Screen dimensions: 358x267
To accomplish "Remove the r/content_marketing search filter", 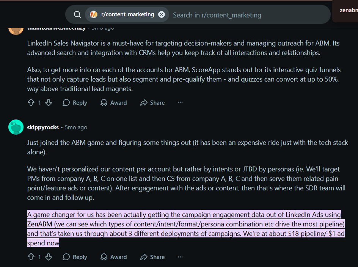I will 162,14.
